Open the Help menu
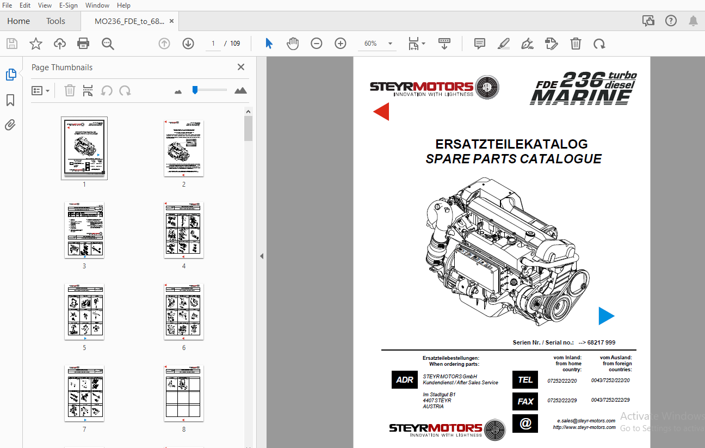705x448 pixels. coord(123,5)
